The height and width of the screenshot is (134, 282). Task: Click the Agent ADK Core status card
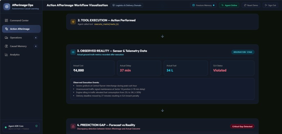point(21,127)
